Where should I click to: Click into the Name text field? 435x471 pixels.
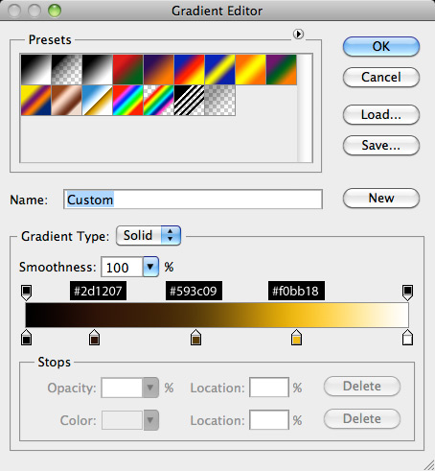coord(193,200)
